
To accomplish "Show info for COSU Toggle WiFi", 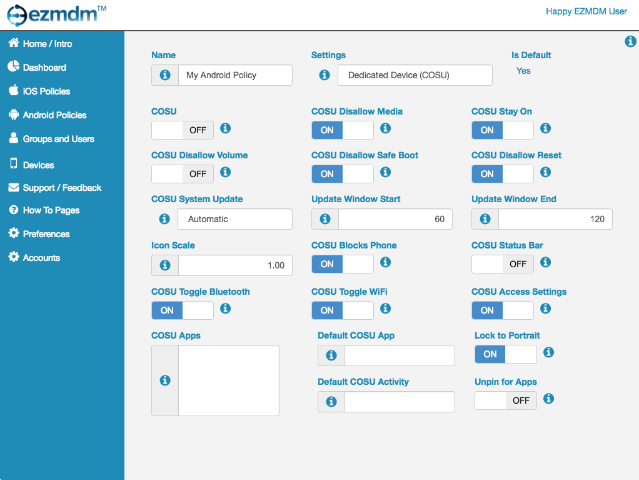I will pos(386,309).
